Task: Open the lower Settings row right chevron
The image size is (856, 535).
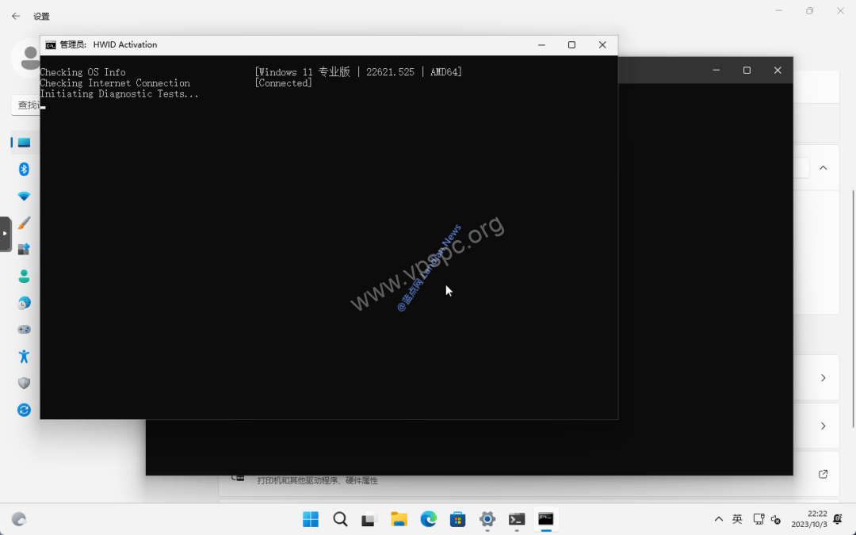Action: click(x=824, y=426)
